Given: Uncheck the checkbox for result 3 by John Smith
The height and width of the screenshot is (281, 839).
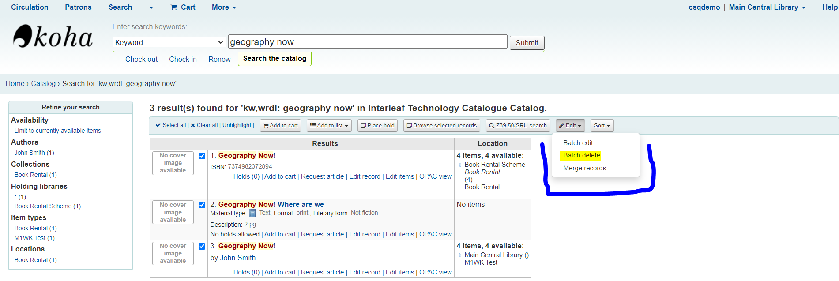Looking at the screenshot, I should 202,246.
